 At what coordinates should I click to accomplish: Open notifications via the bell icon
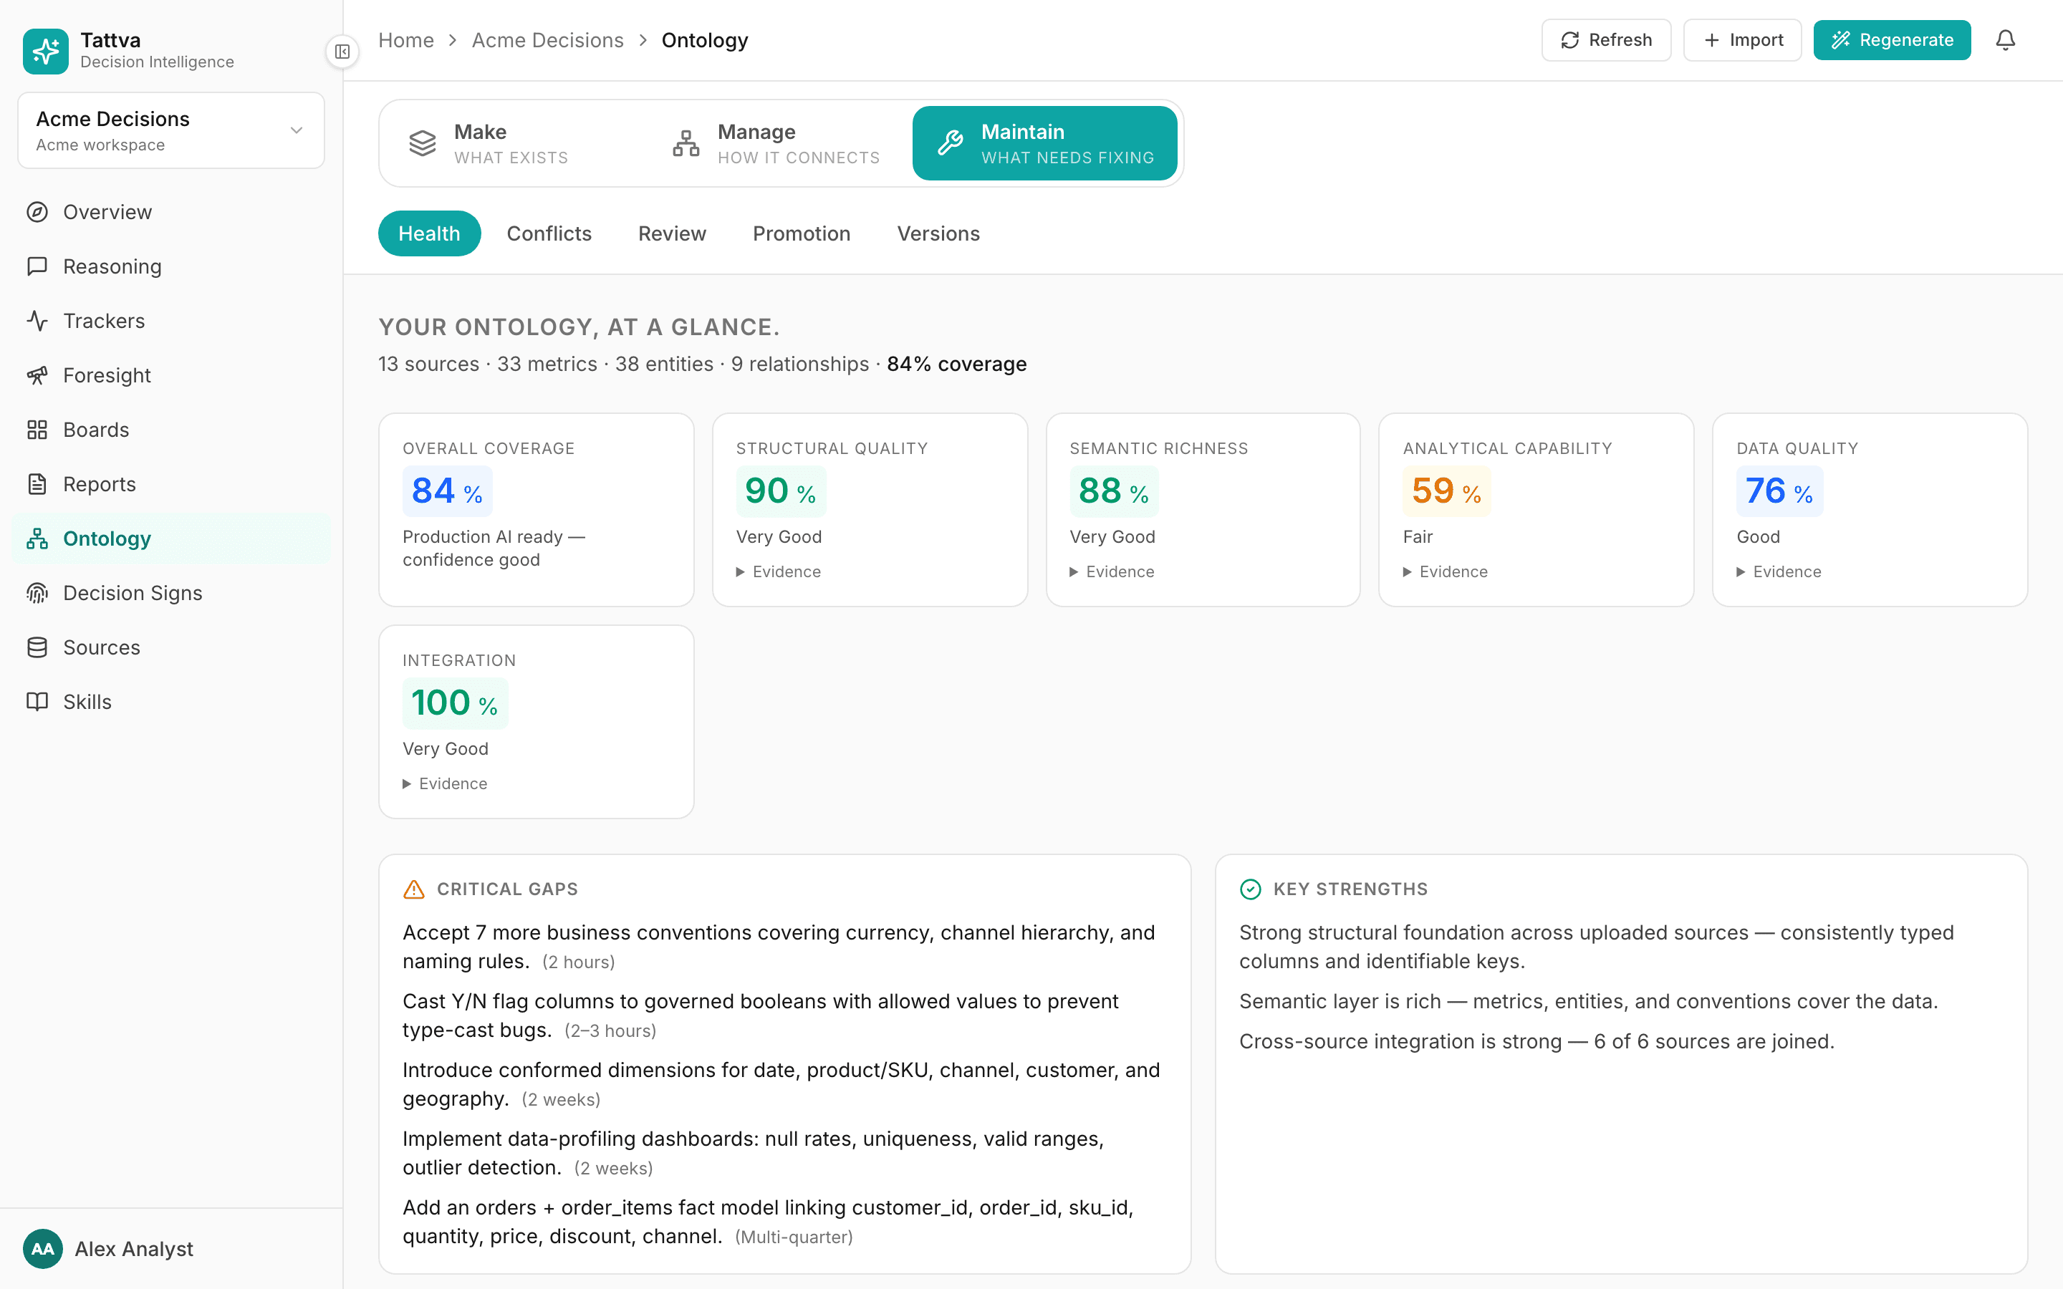pyautogui.click(x=2005, y=40)
